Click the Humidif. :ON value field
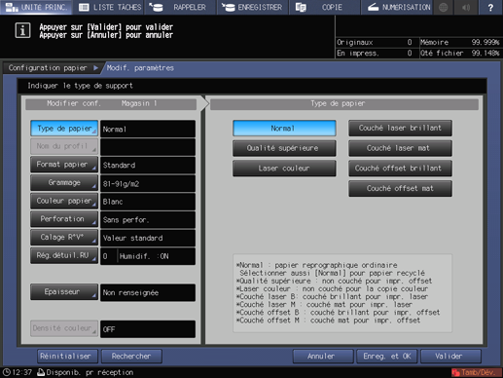The image size is (503, 378). pos(157,256)
